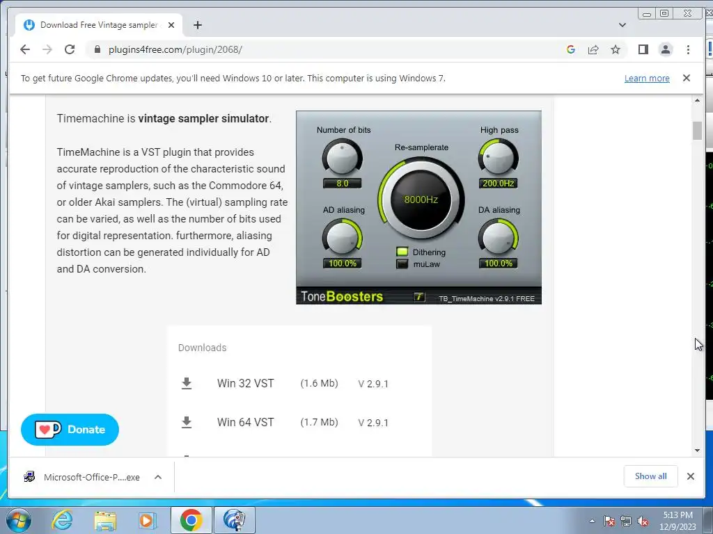
Task: Click the 200.0Hz high pass value
Action: click(499, 184)
